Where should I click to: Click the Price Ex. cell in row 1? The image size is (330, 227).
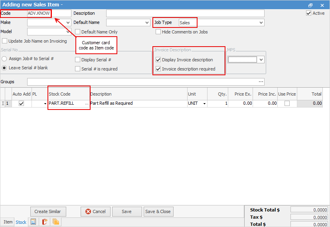pyautogui.click(x=240, y=103)
